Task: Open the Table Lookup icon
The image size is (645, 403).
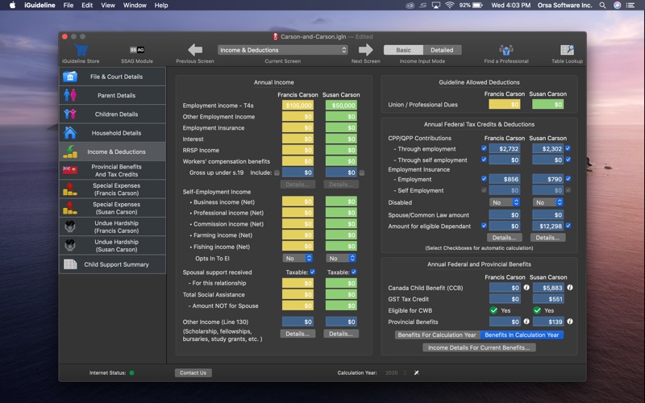Action: (x=568, y=50)
